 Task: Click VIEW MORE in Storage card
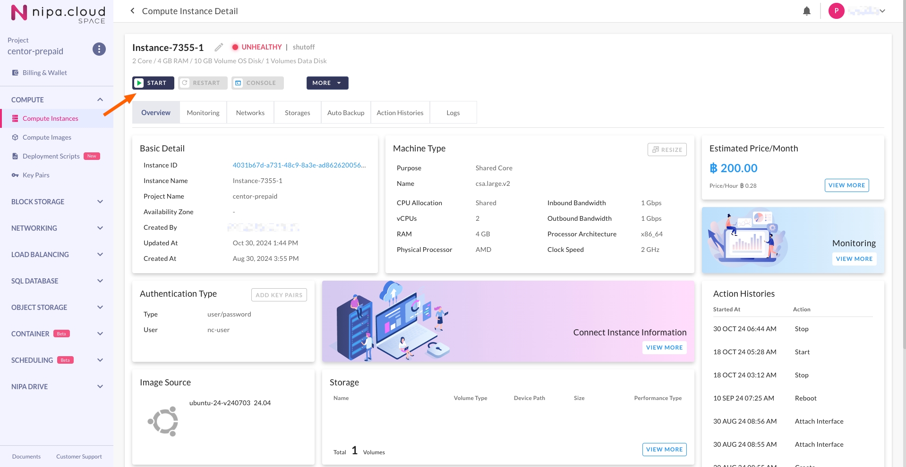[664, 450]
